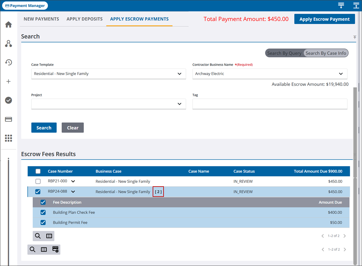Open the checkmark tasks icon in sidebar
The height and width of the screenshot is (266, 362).
click(8, 100)
